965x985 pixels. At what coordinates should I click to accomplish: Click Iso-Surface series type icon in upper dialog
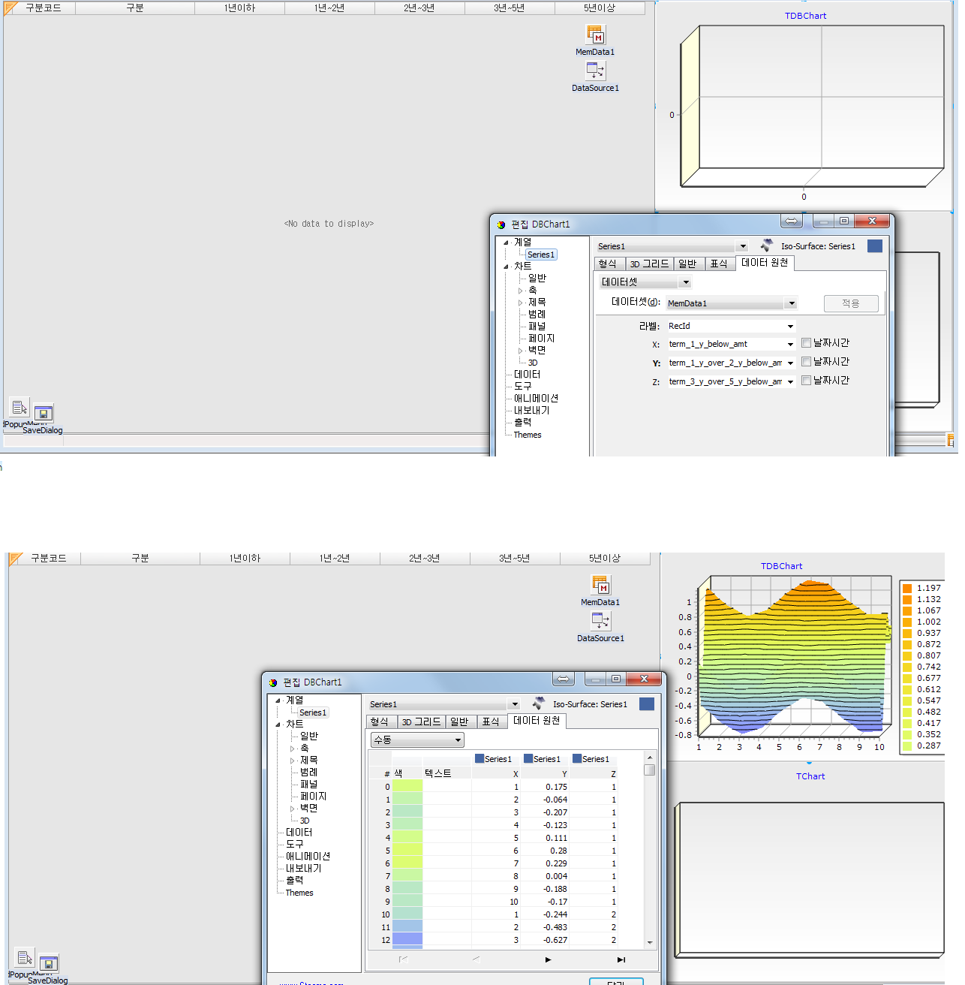(766, 245)
